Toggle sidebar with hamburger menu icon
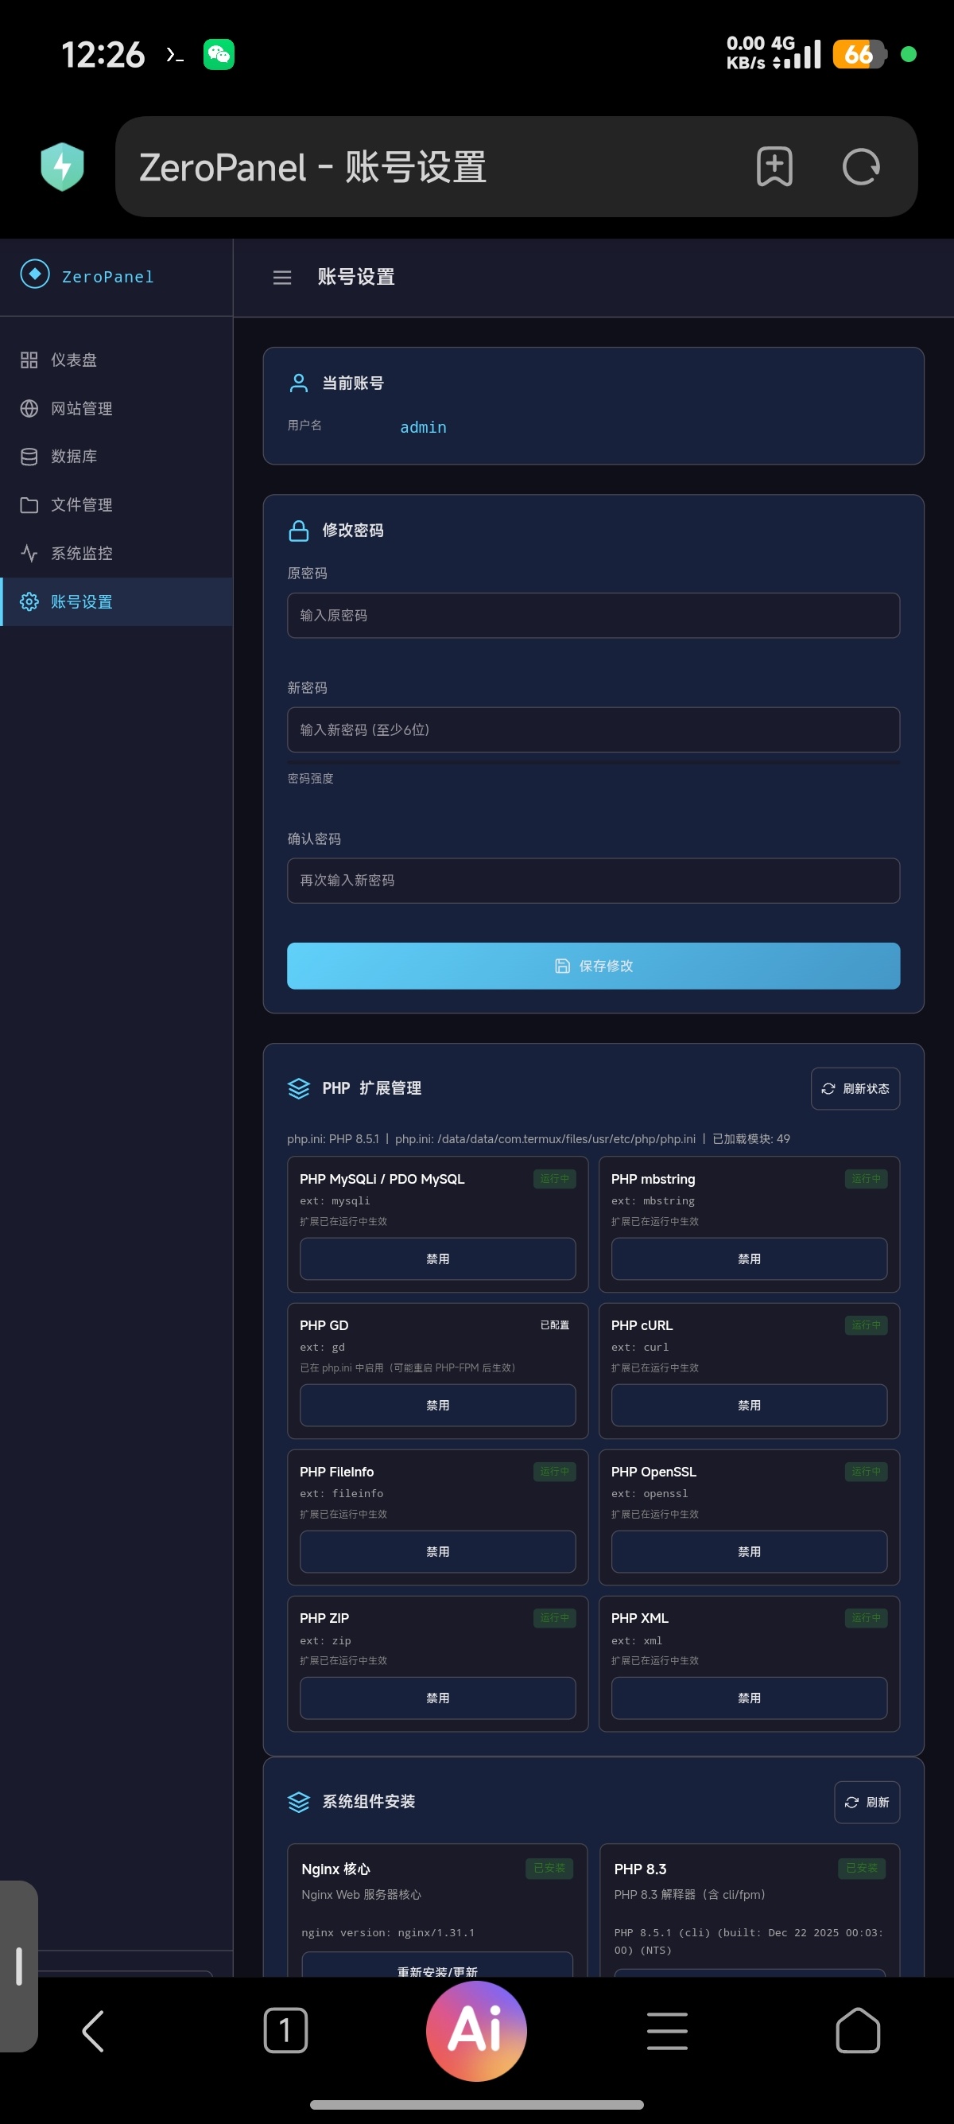The width and height of the screenshot is (954, 2124). point(282,278)
